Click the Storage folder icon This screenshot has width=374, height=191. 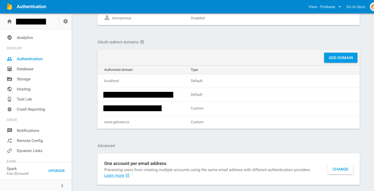10,79
